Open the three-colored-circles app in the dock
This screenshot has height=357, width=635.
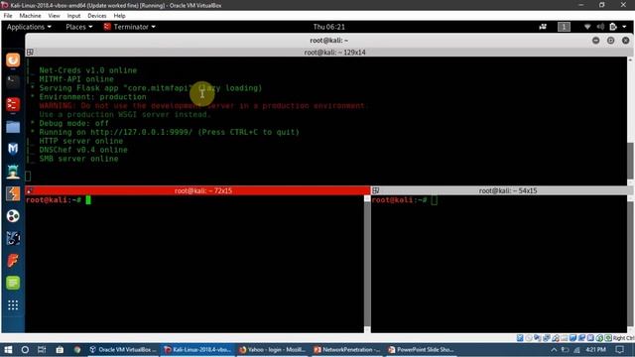(13, 216)
